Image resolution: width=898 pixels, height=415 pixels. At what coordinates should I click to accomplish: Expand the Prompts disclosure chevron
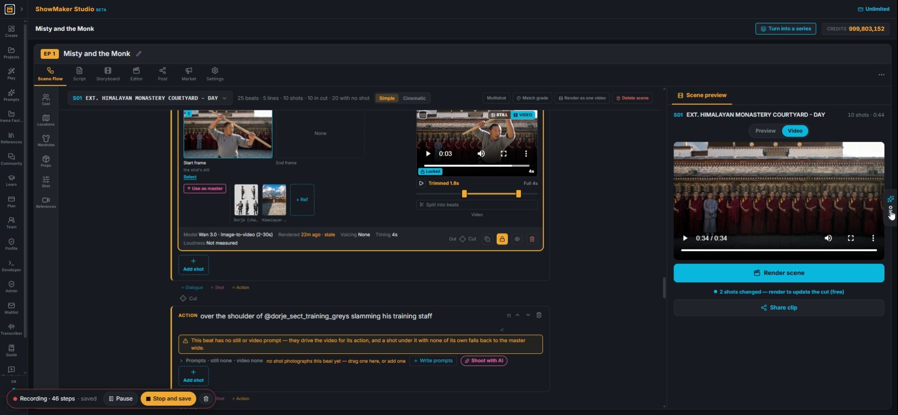tap(181, 361)
